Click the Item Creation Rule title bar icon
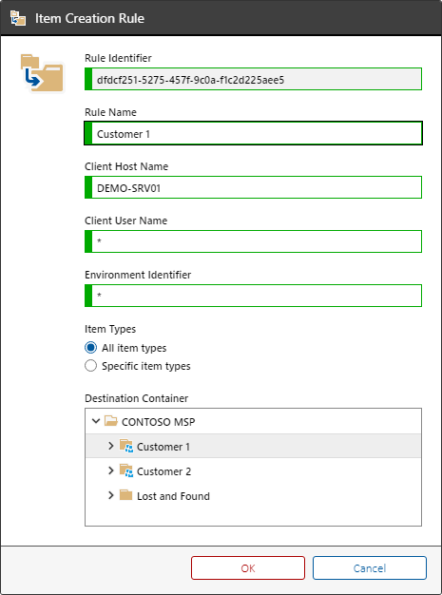 click(18, 18)
